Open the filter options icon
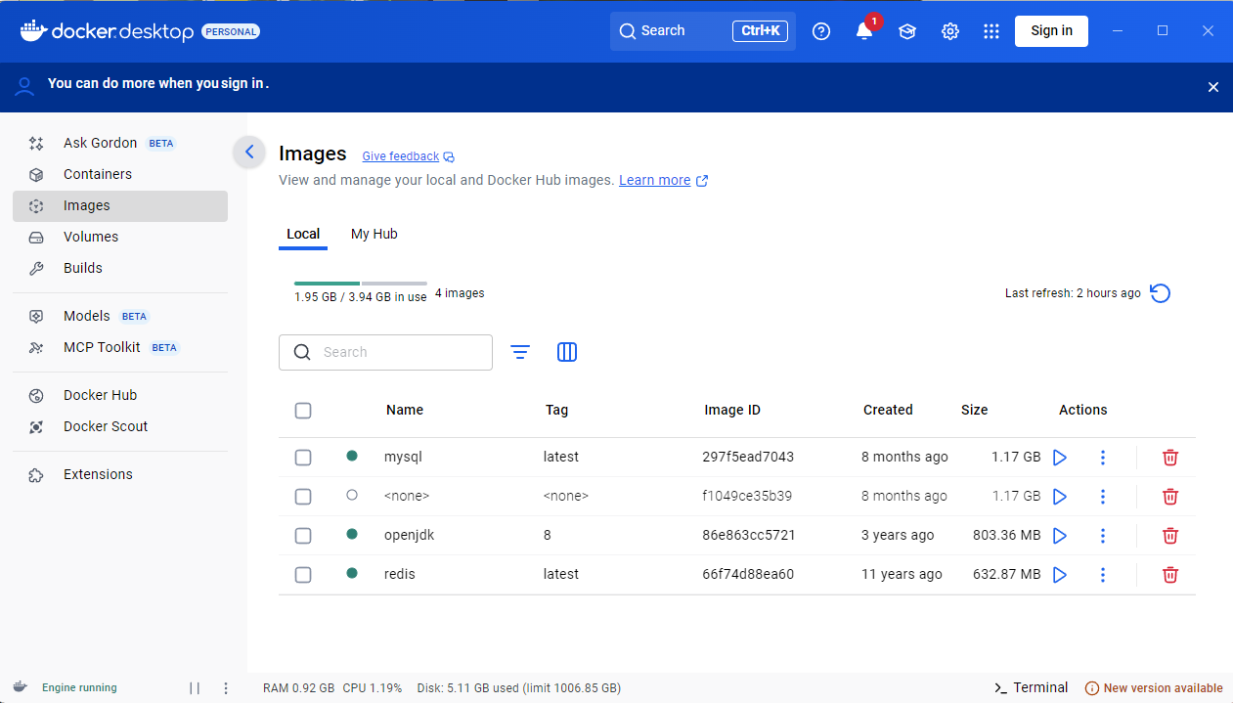Screen dimensions: 1233x703 point(520,352)
